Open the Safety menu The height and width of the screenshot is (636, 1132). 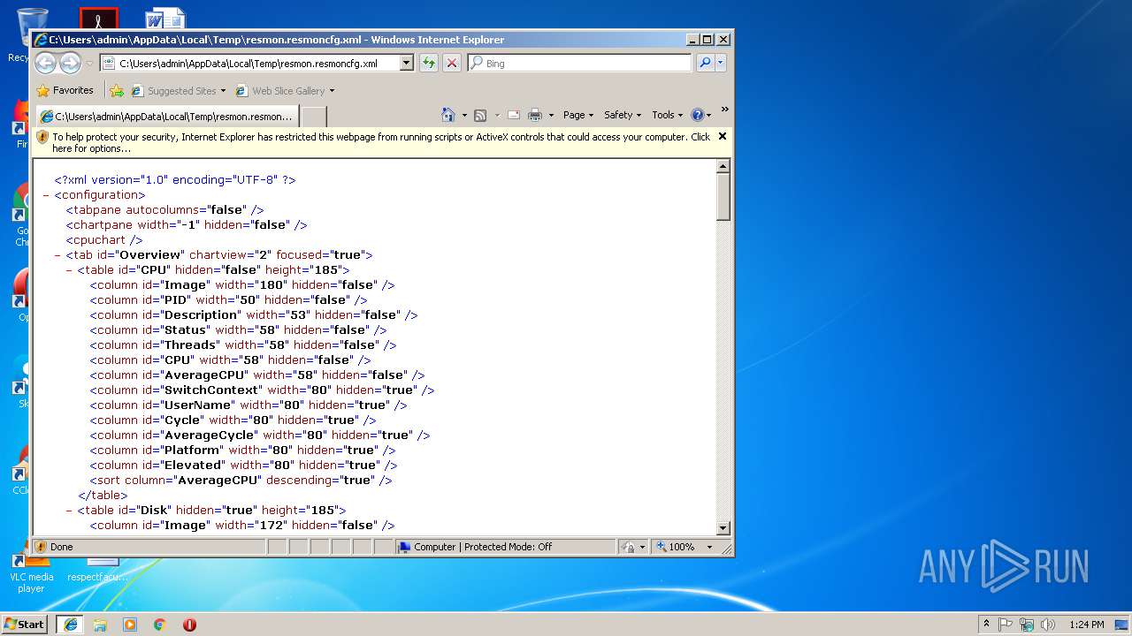point(623,115)
